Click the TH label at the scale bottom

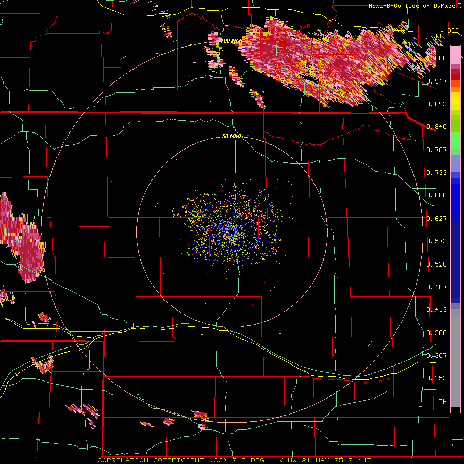[x=443, y=401]
